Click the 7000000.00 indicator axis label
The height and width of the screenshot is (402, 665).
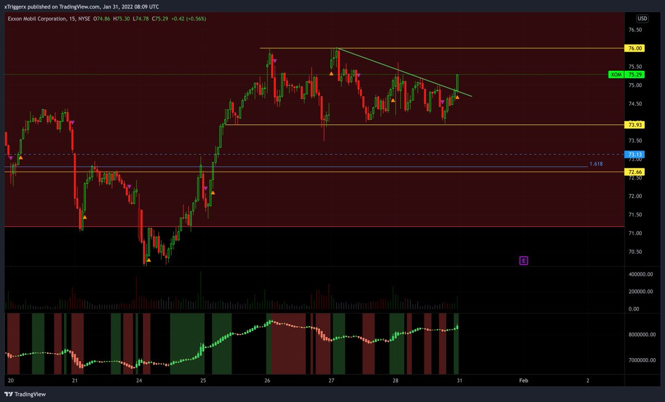(642, 360)
